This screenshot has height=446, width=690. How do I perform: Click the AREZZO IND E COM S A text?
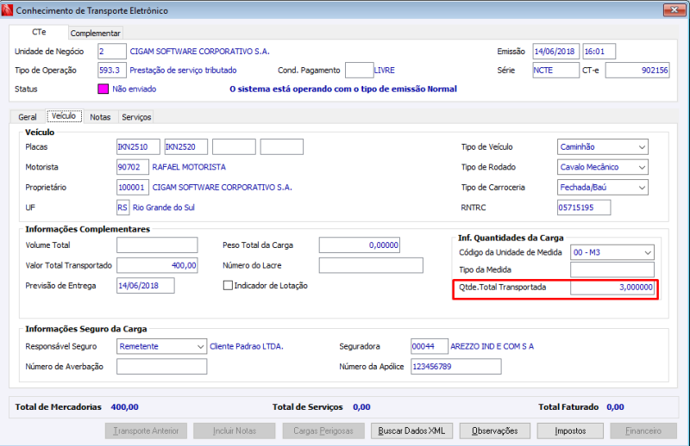click(x=492, y=346)
